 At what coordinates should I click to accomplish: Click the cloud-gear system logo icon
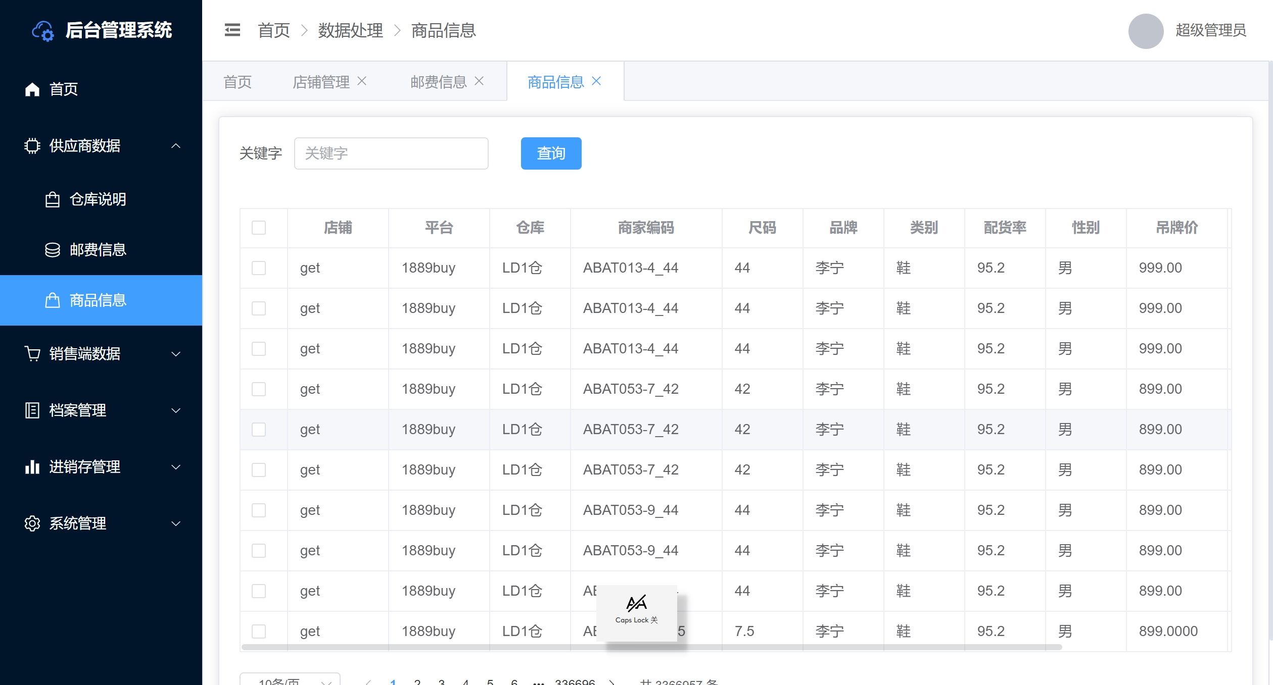click(43, 31)
